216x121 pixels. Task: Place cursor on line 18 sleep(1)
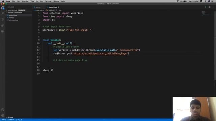48,70
